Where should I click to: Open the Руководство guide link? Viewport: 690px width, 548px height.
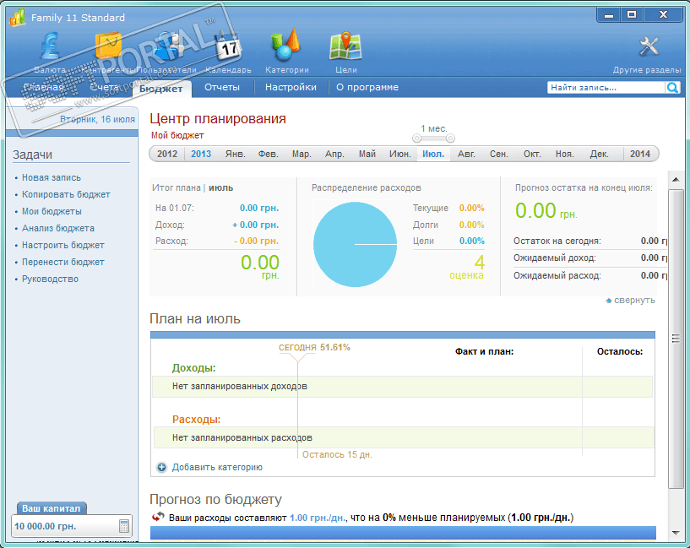click(x=50, y=279)
